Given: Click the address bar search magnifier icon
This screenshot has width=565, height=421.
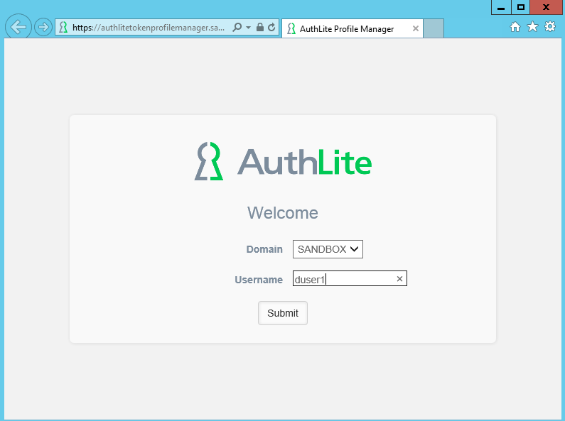Looking at the screenshot, I should pyautogui.click(x=237, y=28).
